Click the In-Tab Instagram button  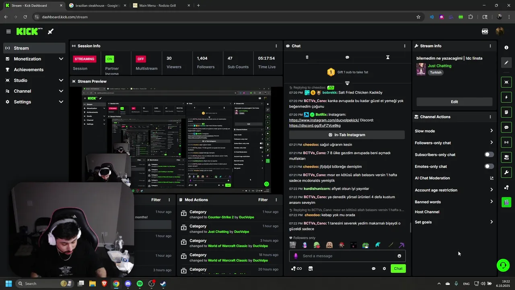(x=347, y=135)
